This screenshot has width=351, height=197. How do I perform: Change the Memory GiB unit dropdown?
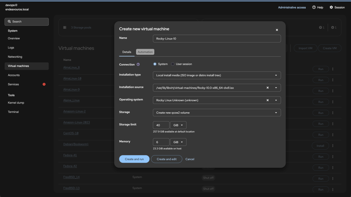click(x=178, y=142)
